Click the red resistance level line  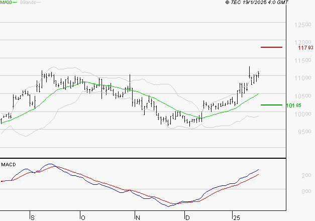(271, 47)
